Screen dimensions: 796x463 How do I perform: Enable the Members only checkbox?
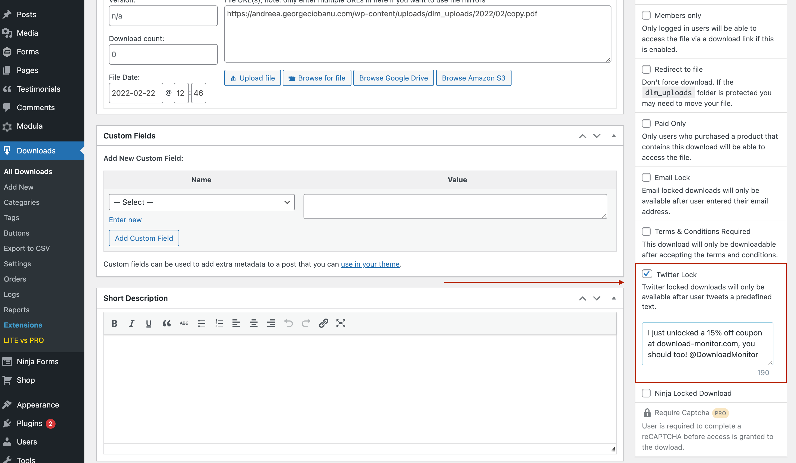646,15
